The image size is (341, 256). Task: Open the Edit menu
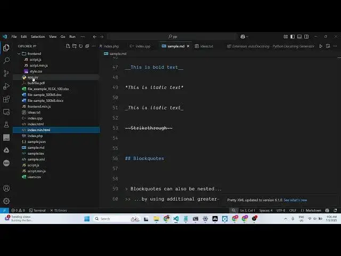tap(23, 37)
